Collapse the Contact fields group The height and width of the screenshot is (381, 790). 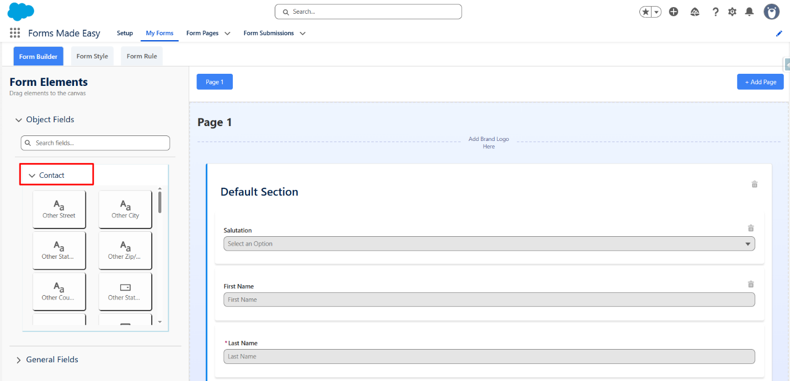32,176
